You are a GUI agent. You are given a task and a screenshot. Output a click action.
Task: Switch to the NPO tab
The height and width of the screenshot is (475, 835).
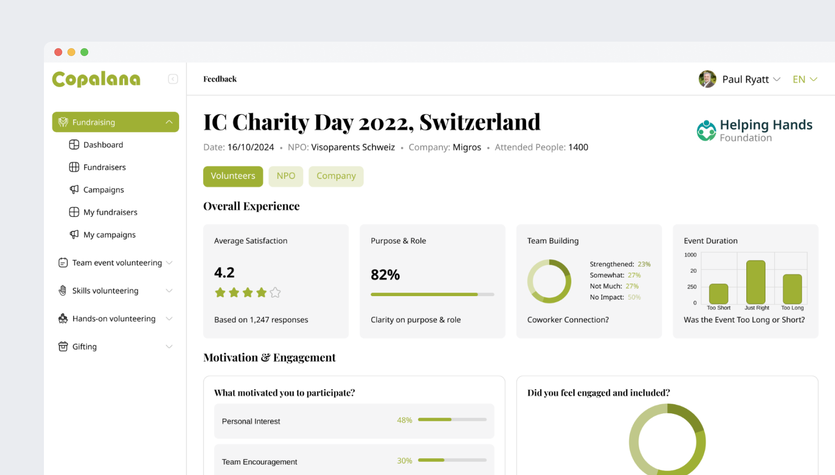pos(286,176)
